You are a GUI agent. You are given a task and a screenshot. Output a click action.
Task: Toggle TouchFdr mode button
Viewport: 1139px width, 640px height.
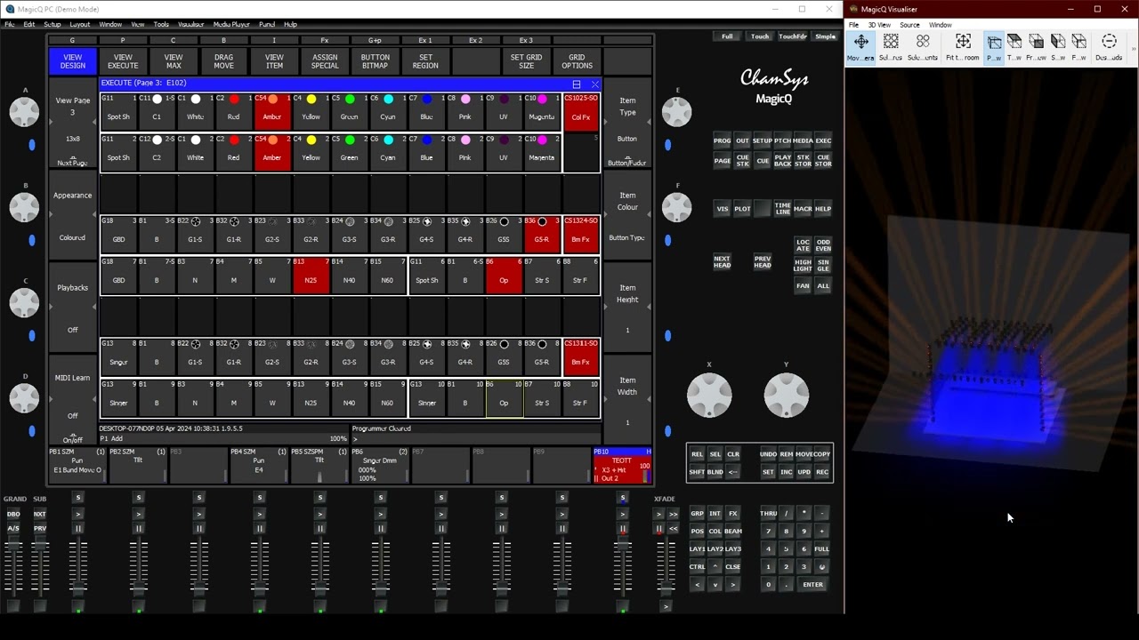pyautogui.click(x=792, y=36)
